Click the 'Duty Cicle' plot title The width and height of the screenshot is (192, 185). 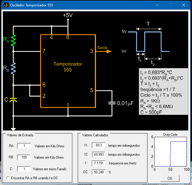click(170, 135)
